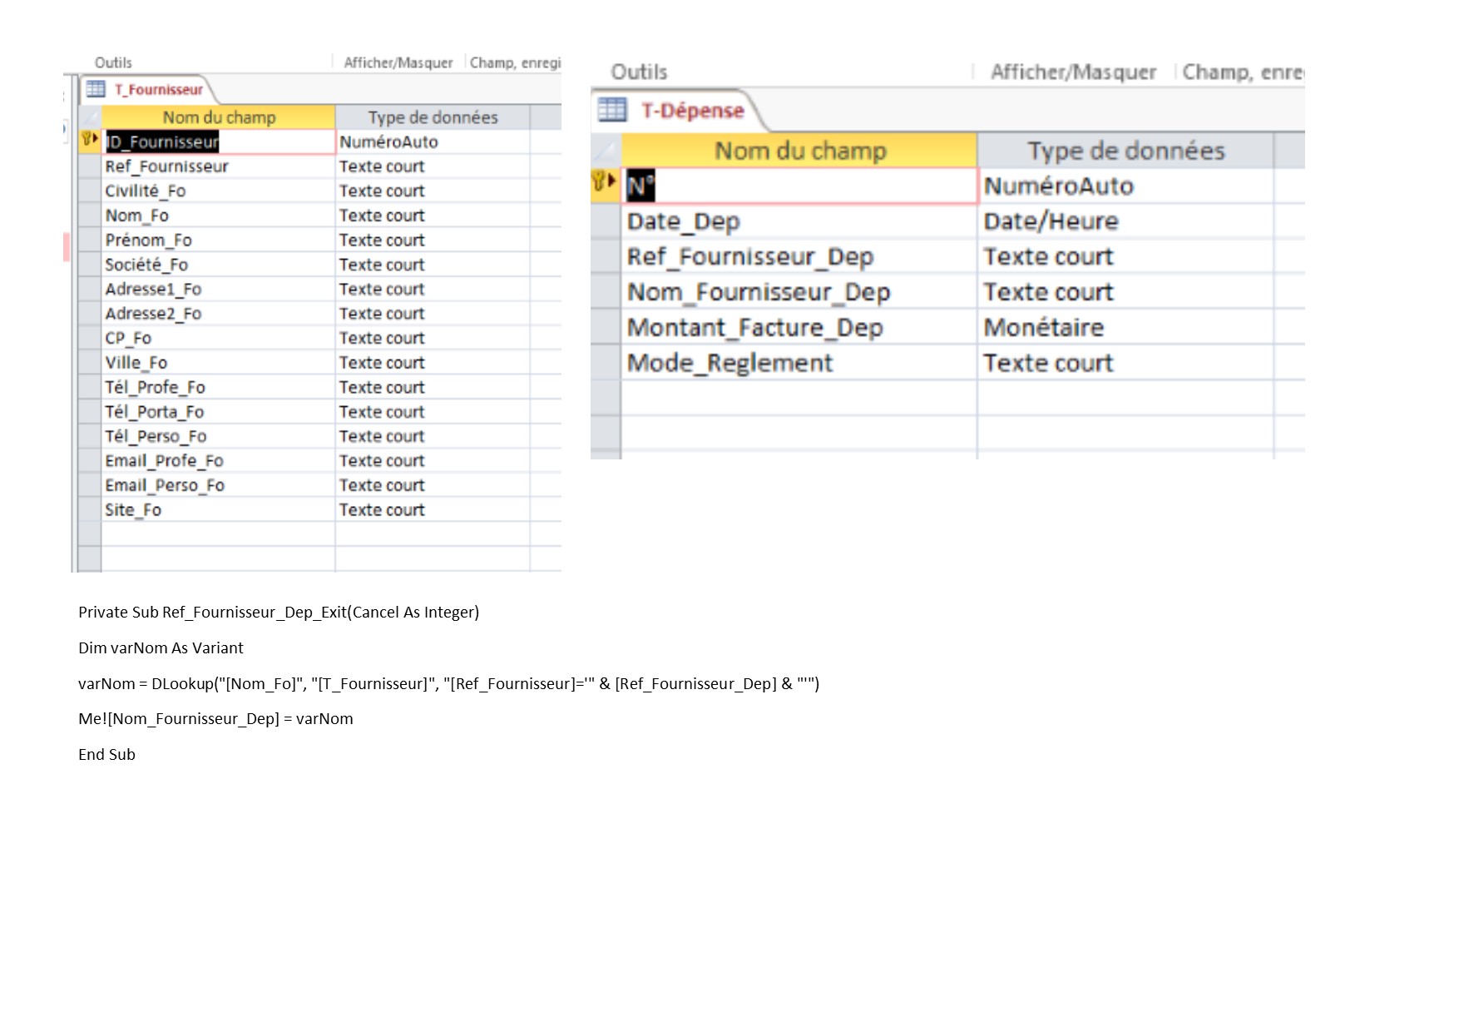This screenshot has height=1032, width=1459.
Task: Click Afficher/Masquer group above T_Fournisseur
Action: pos(398,62)
